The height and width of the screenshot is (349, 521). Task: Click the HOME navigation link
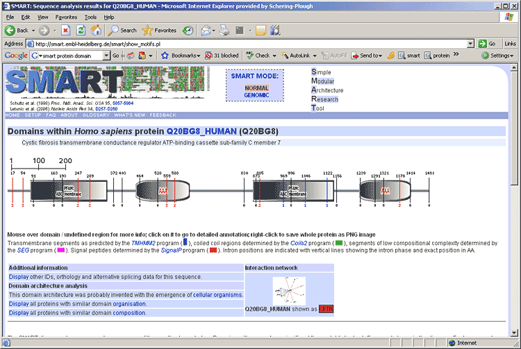click(x=13, y=115)
